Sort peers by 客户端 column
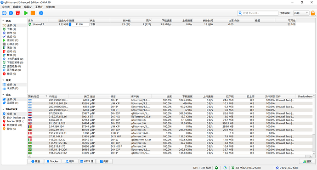Screen dimensions: 317x170 click(141, 96)
